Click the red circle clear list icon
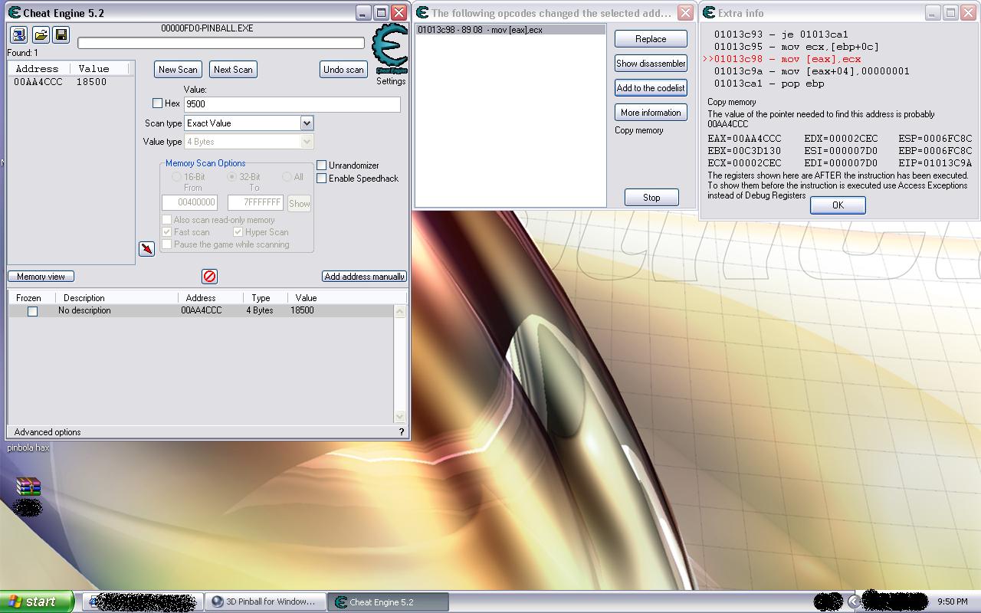This screenshot has width=981, height=613. (x=209, y=277)
